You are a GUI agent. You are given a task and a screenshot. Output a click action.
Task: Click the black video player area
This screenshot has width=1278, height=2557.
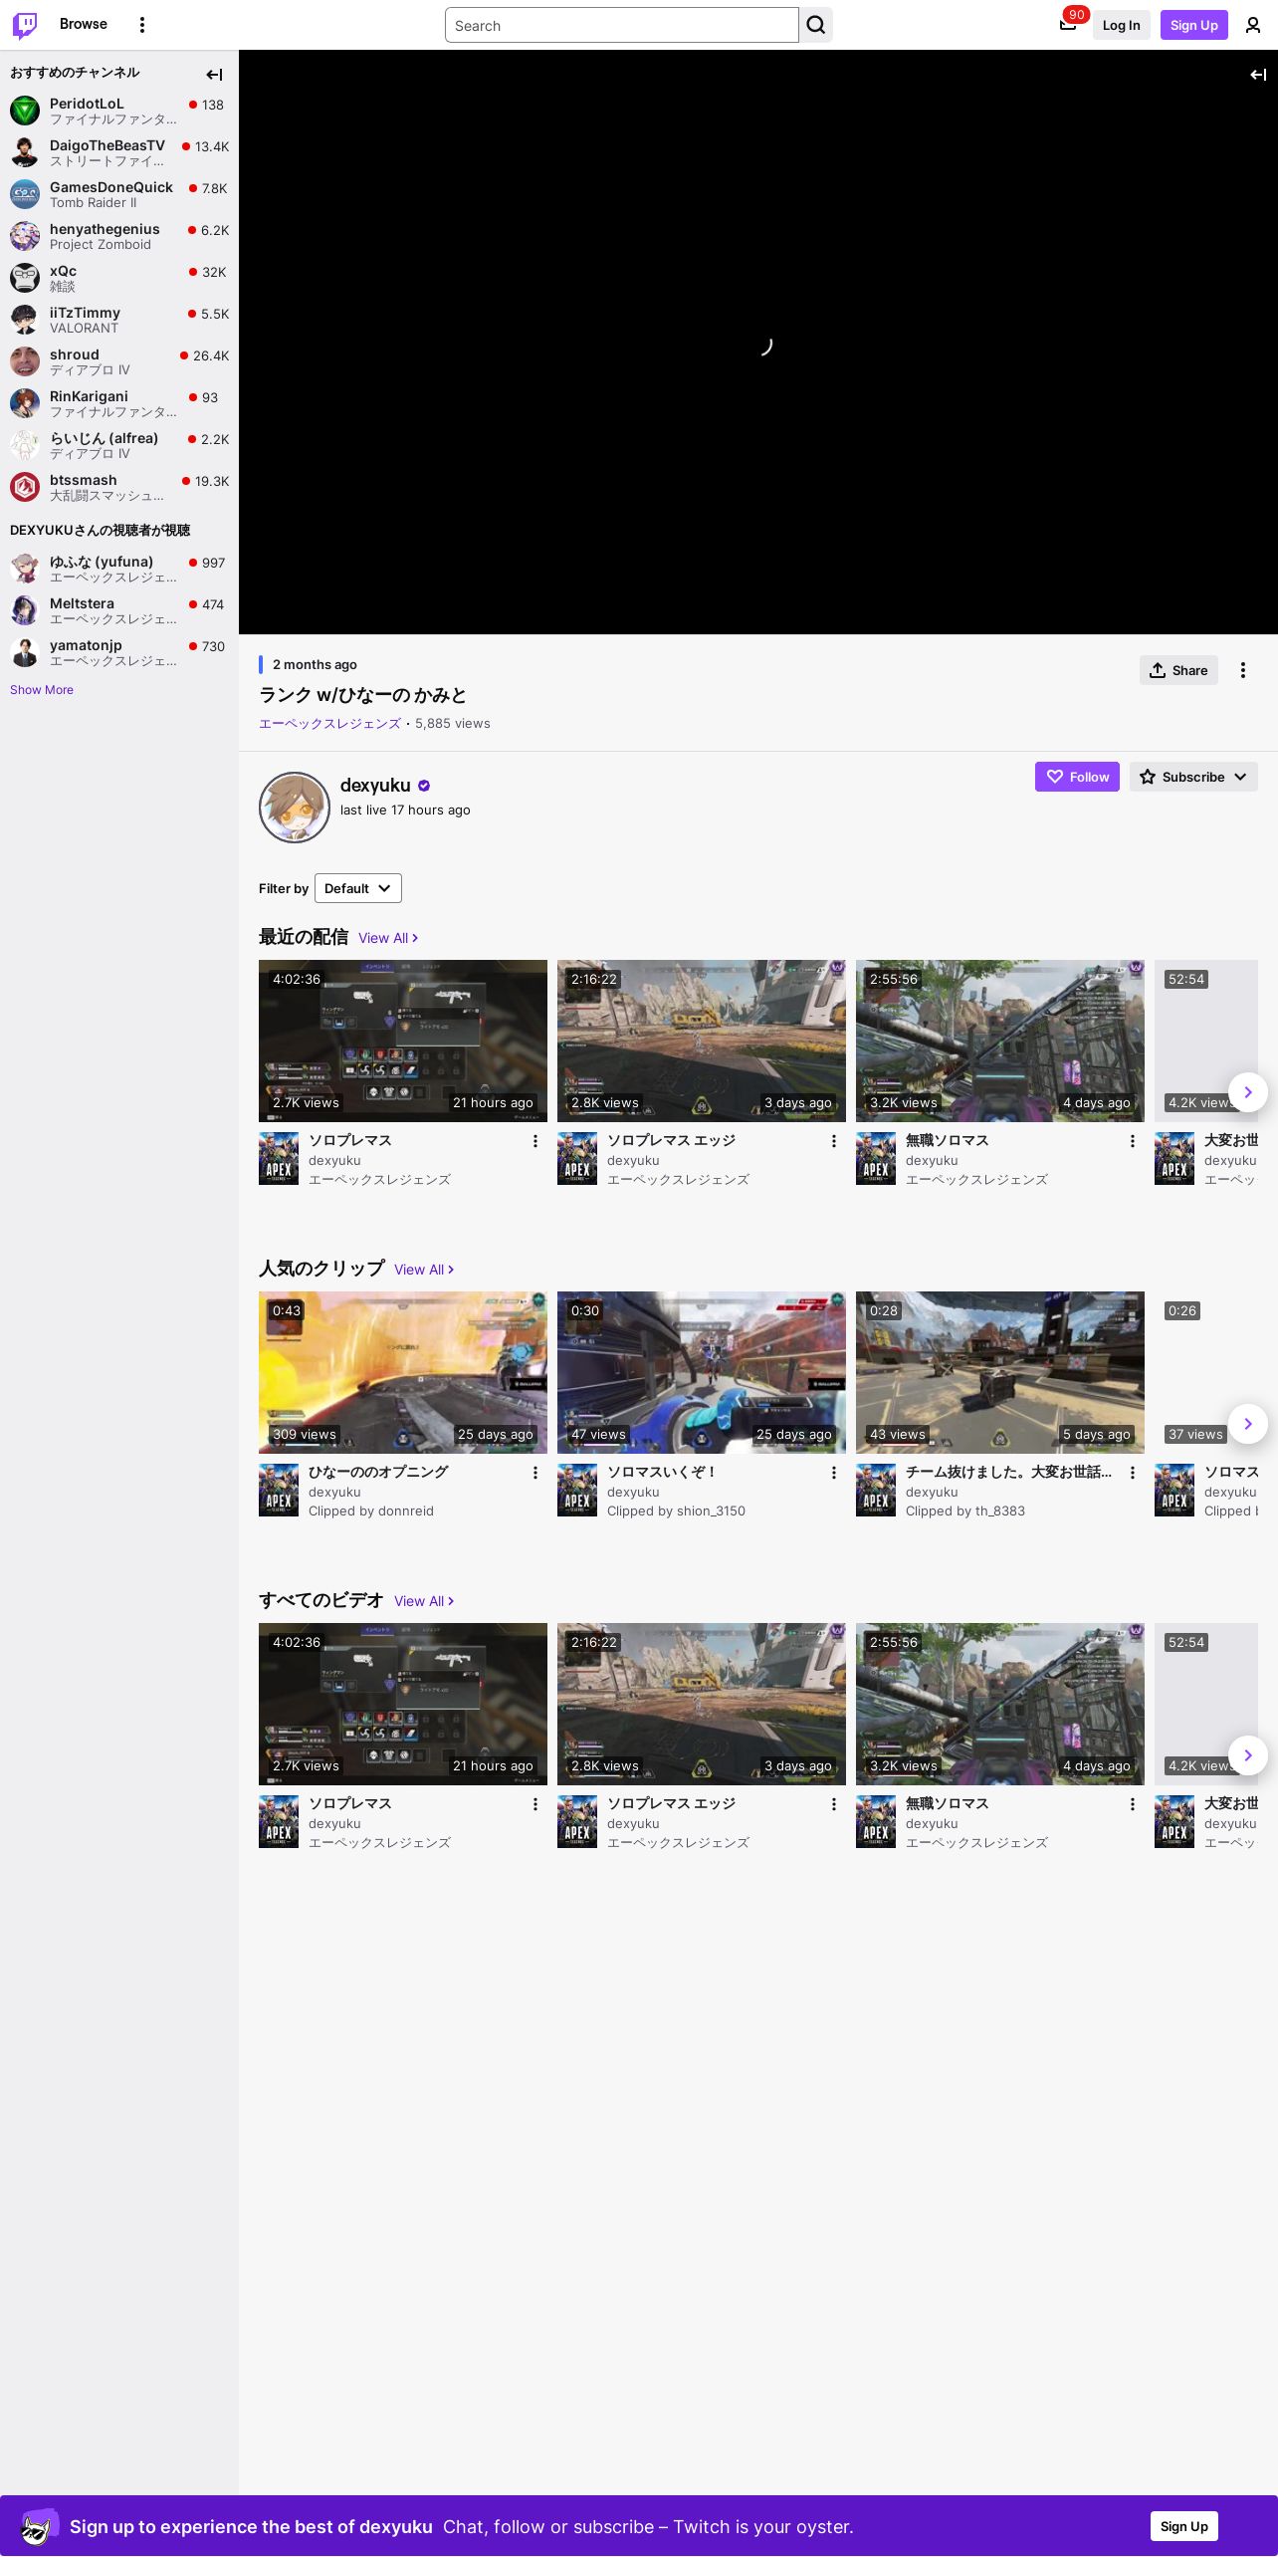[x=758, y=343]
